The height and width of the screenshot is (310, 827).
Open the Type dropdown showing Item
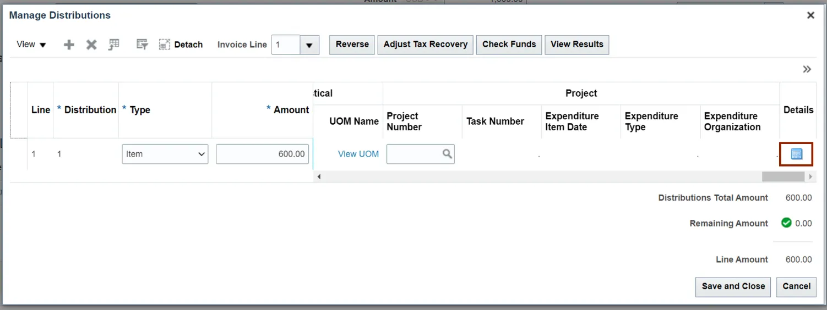click(x=165, y=154)
